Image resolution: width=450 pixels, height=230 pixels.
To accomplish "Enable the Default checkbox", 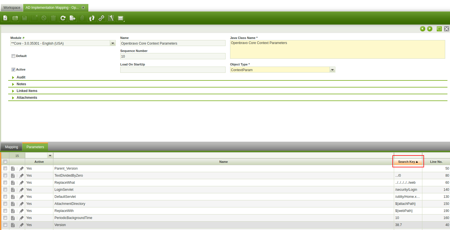I will point(13,56).
